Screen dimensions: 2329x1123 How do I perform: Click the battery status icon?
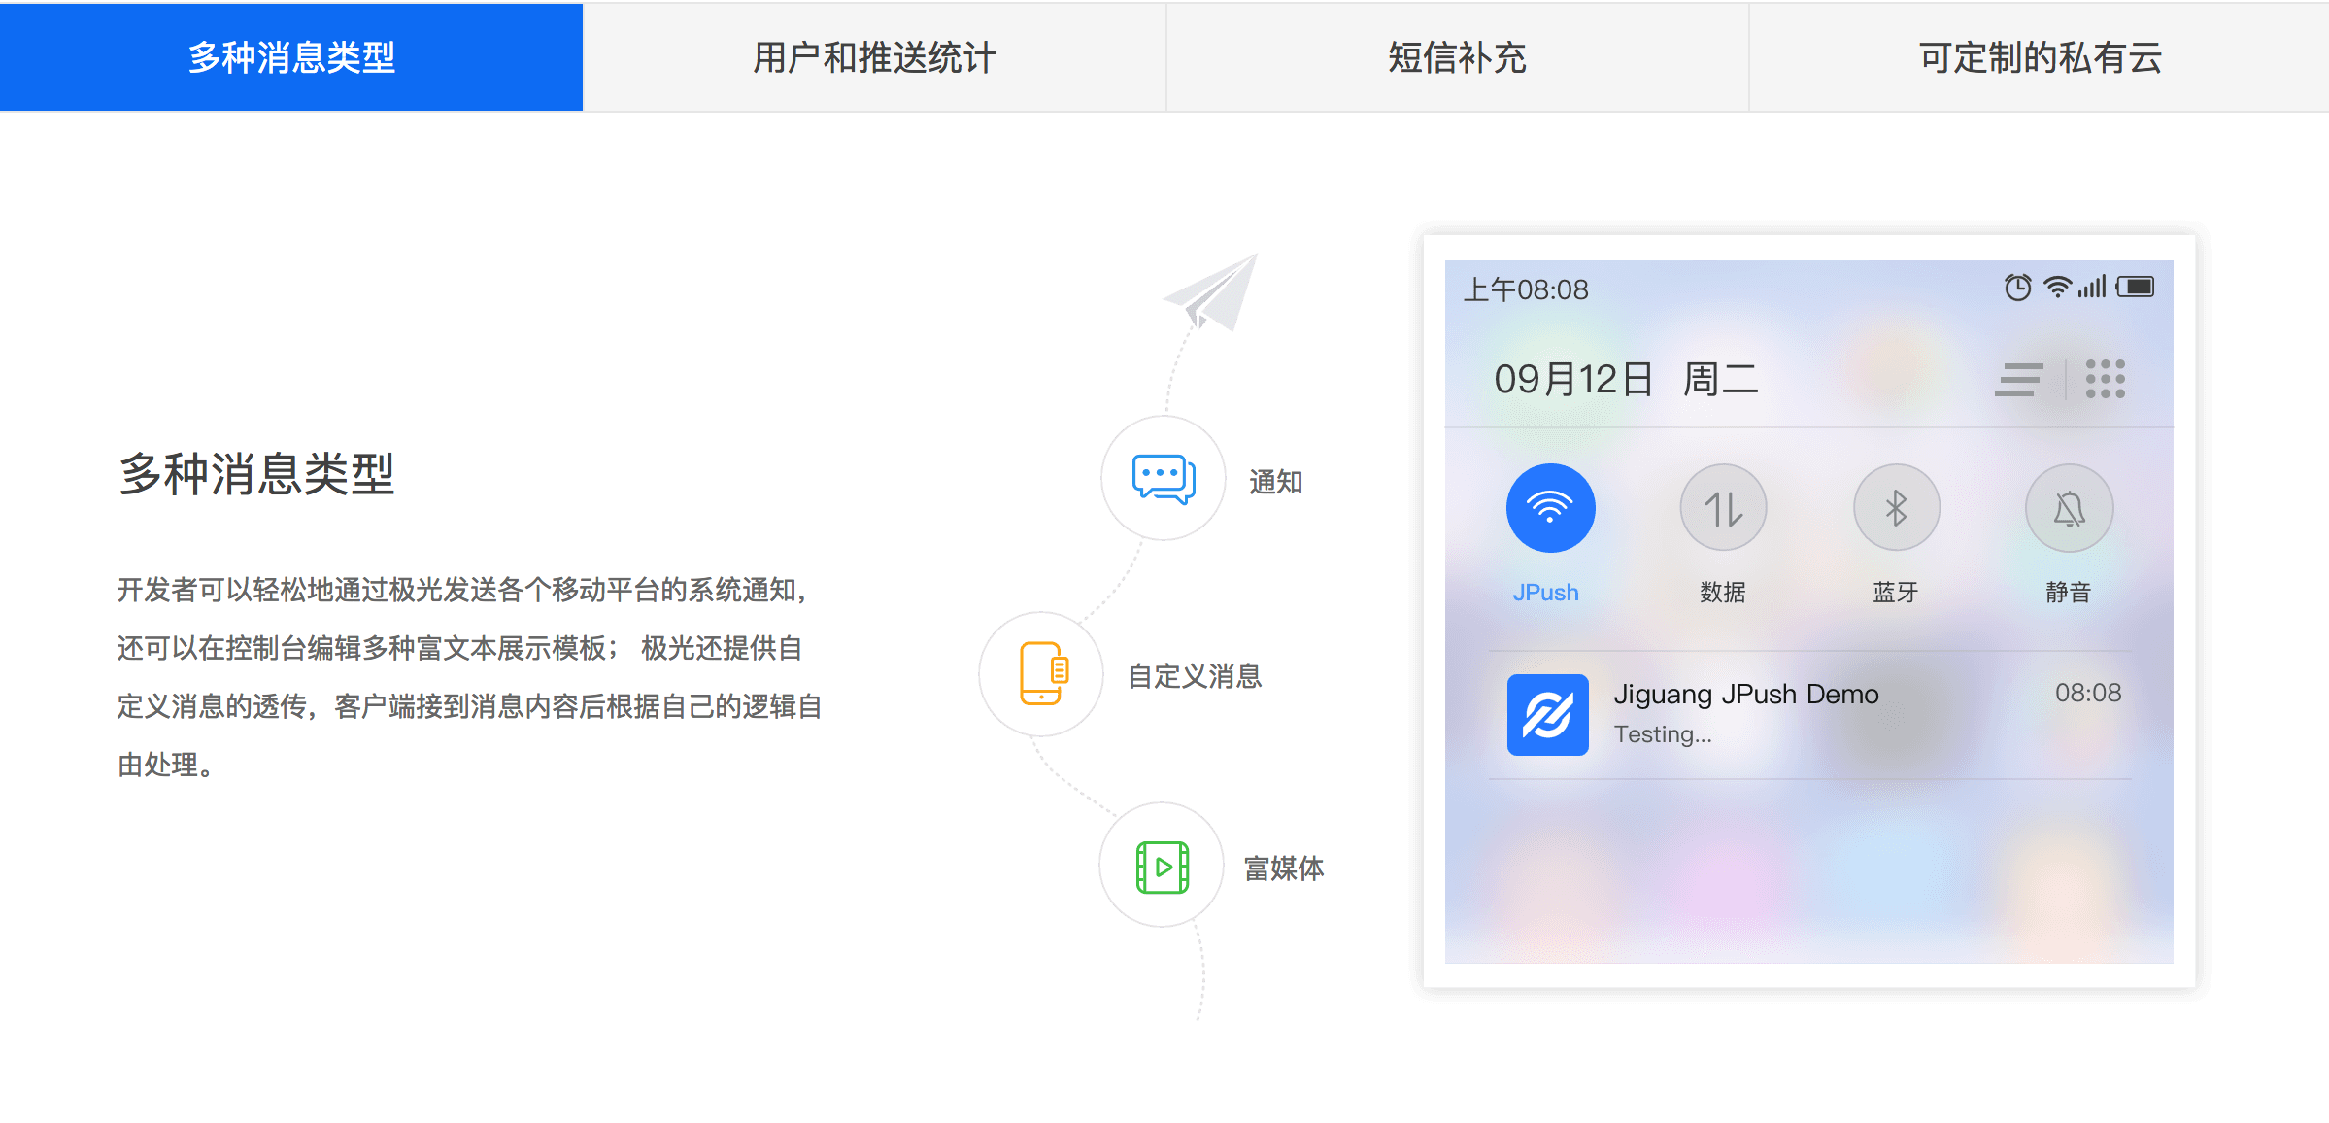pyautogui.click(x=2136, y=287)
